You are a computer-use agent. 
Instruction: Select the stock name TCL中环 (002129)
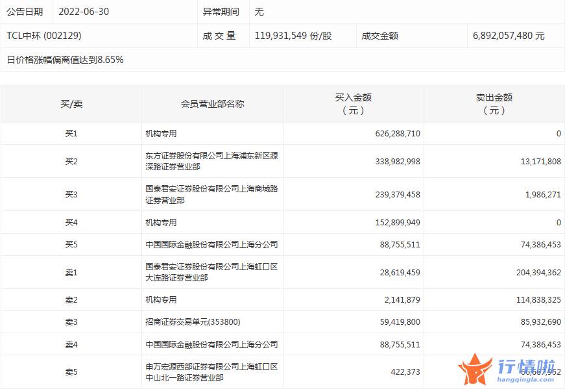[x=44, y=35]
